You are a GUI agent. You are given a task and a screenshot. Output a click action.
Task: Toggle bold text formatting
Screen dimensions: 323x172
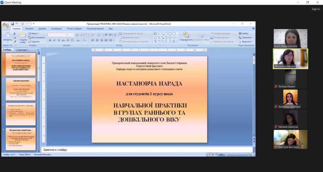click(x=50, y=40)
